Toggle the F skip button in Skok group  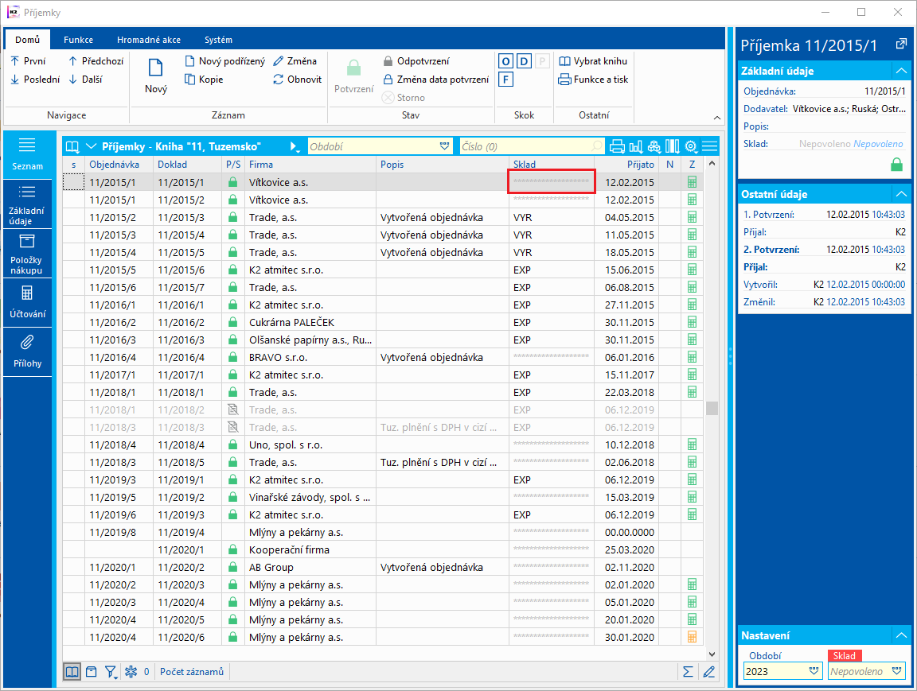coord(505,80)
